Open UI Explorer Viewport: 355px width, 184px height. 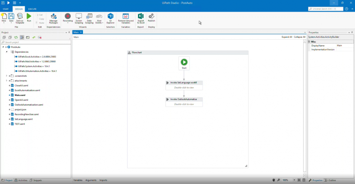tap(111, 18)
